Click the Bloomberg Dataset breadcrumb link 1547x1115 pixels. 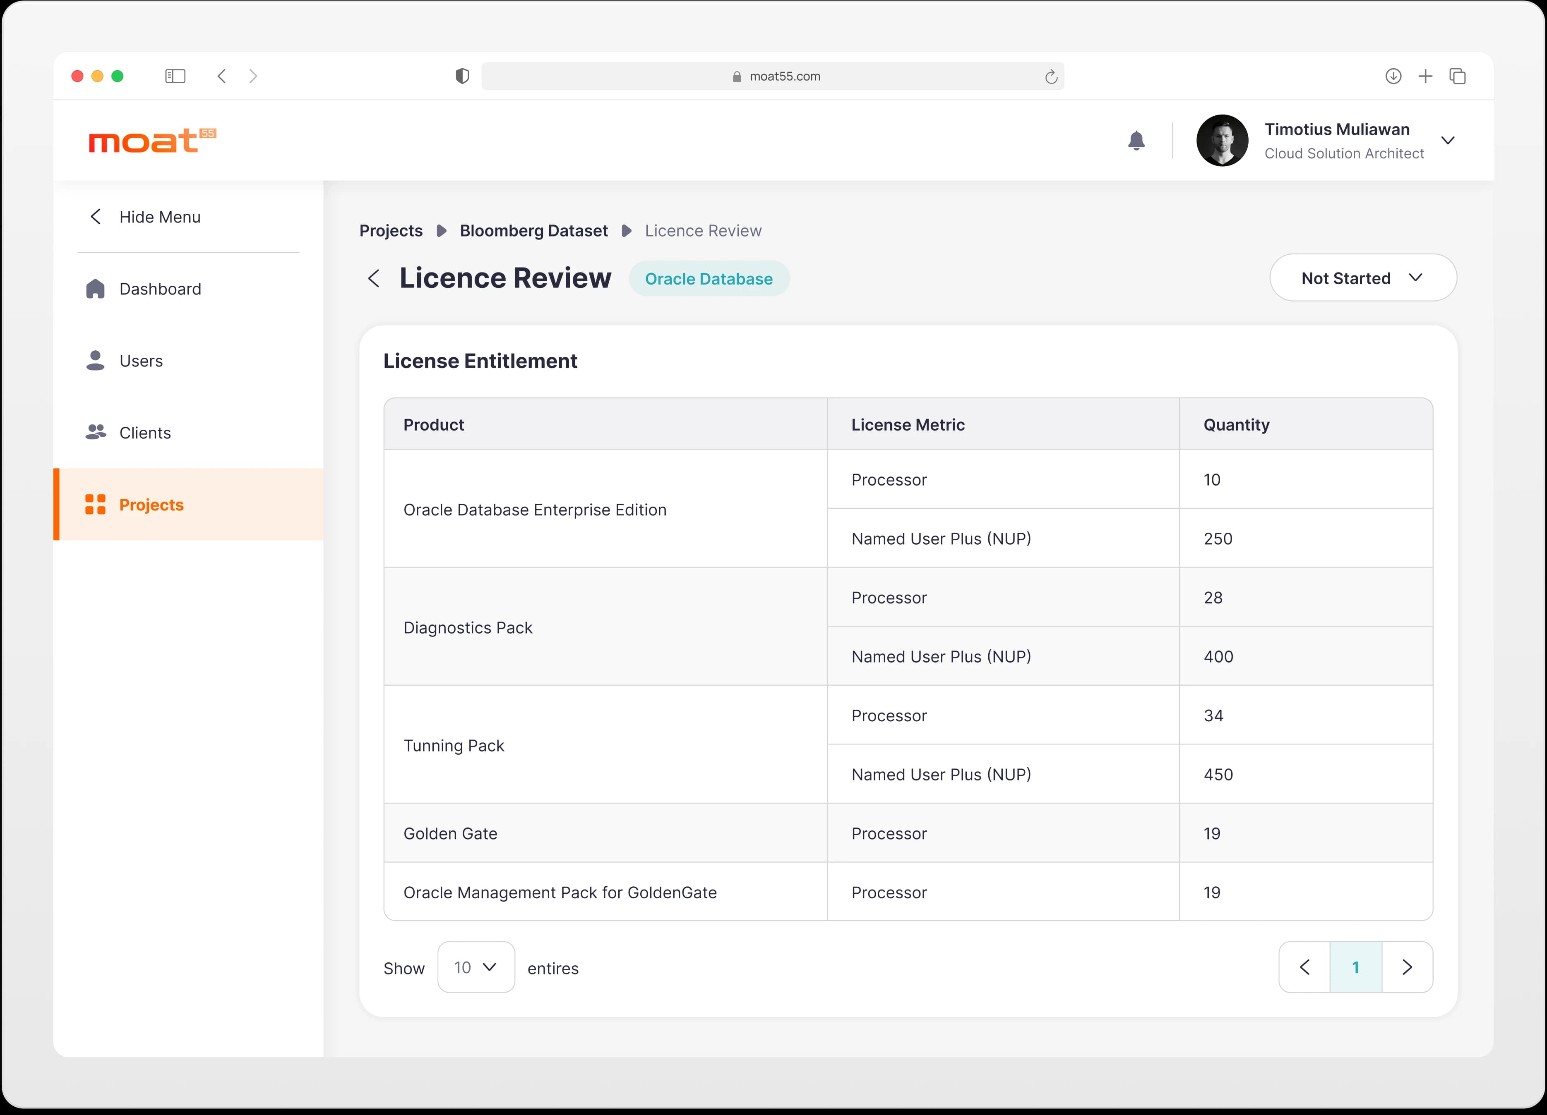click(x=533, y=231)
